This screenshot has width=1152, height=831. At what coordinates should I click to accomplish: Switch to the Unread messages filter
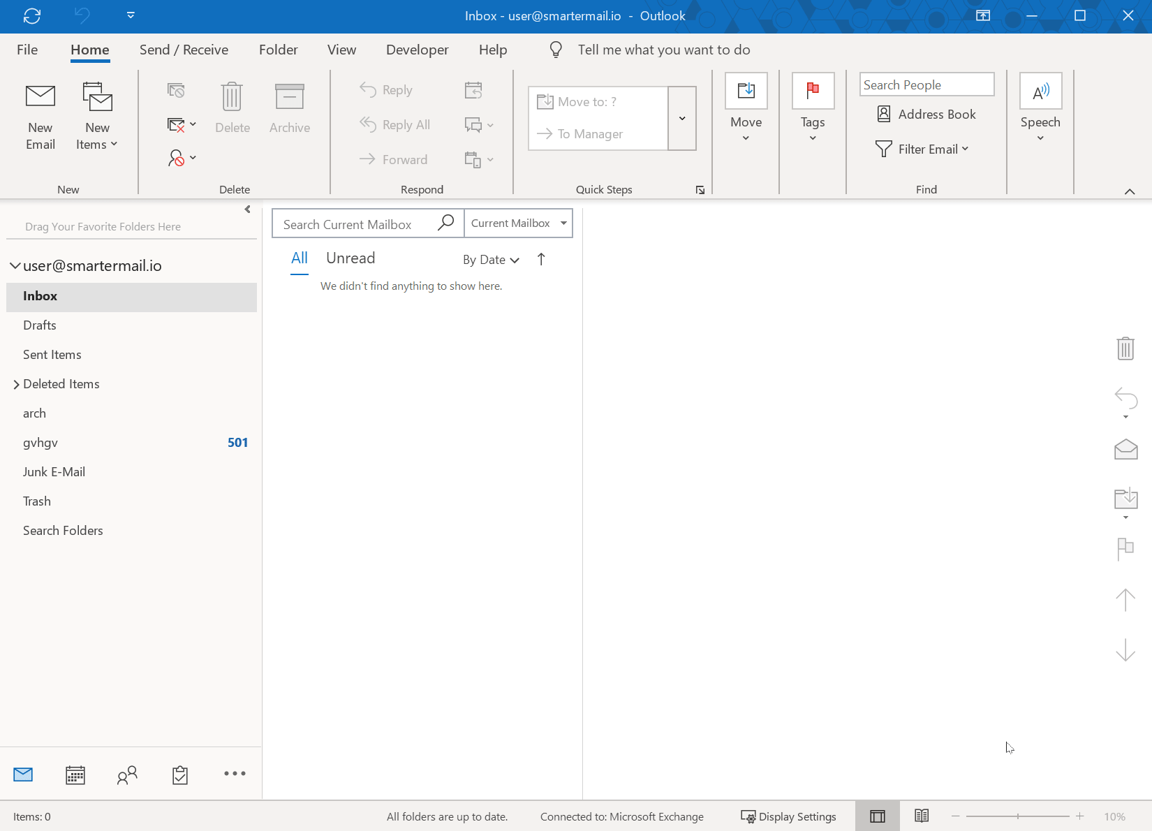(350, 258)
